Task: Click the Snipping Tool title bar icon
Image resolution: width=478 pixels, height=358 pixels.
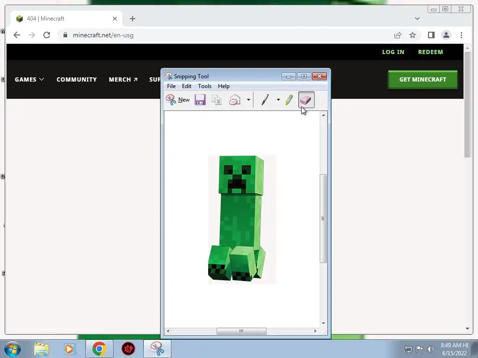Action: pyautogui.click(x=169, y=76)
